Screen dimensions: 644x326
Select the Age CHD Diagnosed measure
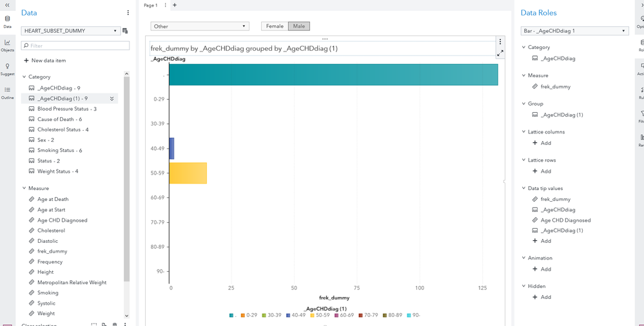63,220
